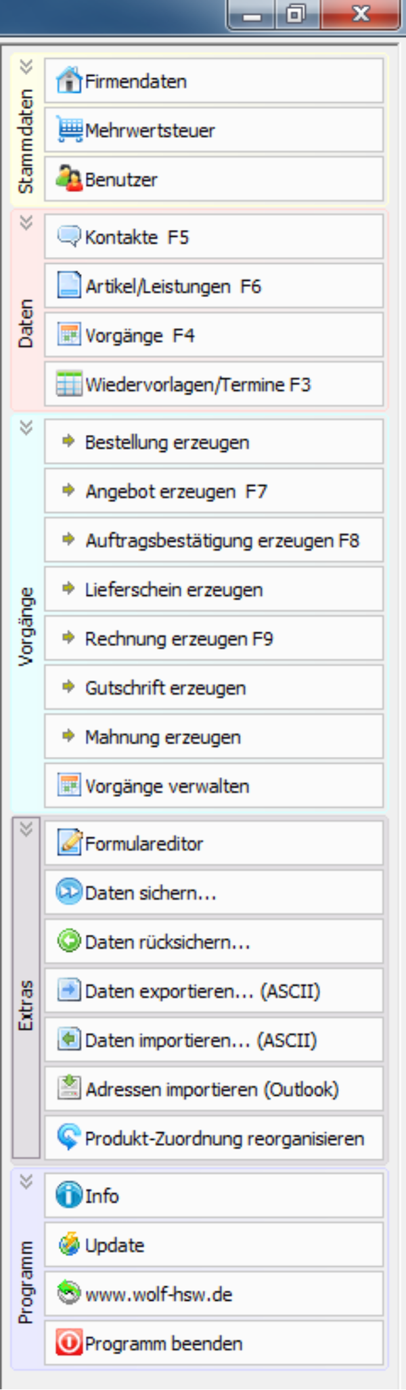Click Rechnung erzeugen F9
Screen dimensions: 406x1390
[x=213, y=639]
